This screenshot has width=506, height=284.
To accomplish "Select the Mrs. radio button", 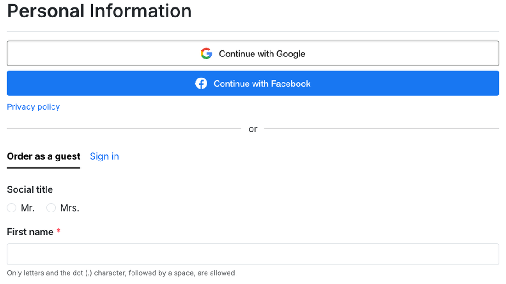I will 51,208.
